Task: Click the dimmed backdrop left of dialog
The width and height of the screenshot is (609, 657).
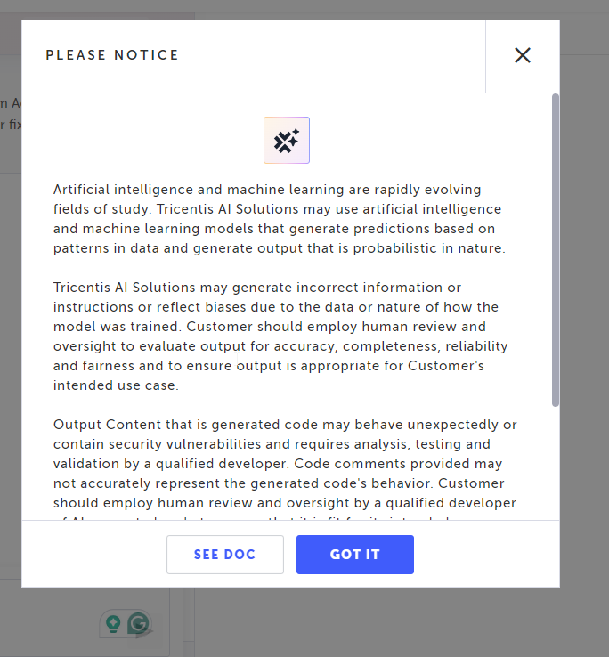Action: point(10,356)
